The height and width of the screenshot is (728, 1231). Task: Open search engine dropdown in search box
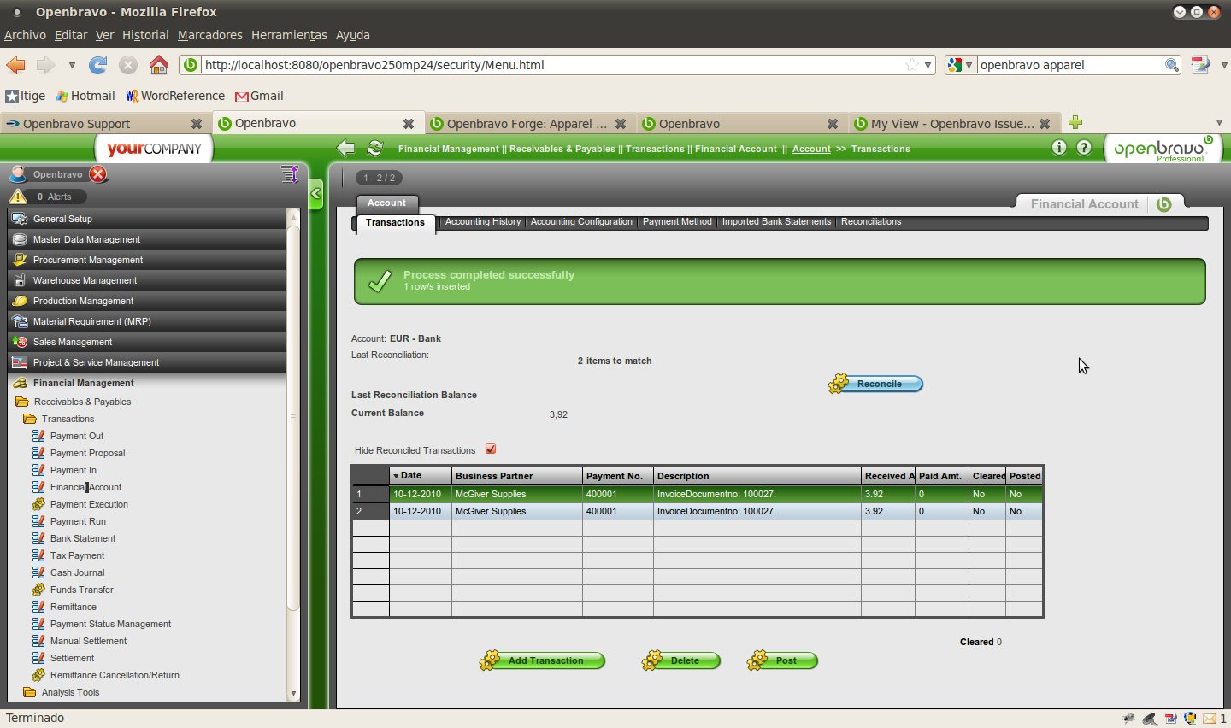pyautogui.click(x=961, y=65)
